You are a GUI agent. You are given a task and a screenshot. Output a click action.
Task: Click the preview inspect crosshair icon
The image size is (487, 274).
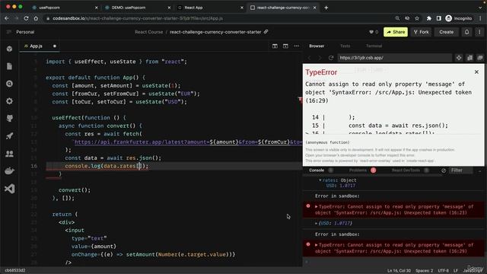[x=459, y=58]
